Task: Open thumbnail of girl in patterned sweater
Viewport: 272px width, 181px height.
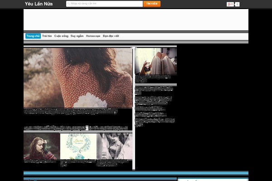Action: pyautogui.click(x=42, y=146)
